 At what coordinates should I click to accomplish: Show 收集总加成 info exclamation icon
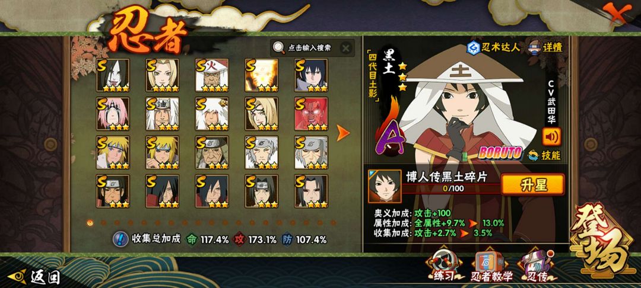[120, 239]
